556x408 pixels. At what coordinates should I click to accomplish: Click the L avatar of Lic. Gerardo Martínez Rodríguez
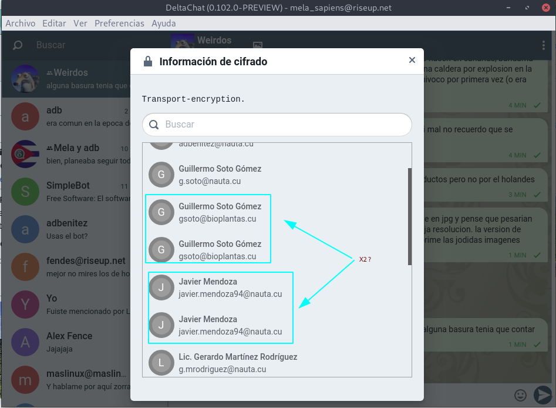(x=161, y=363)
